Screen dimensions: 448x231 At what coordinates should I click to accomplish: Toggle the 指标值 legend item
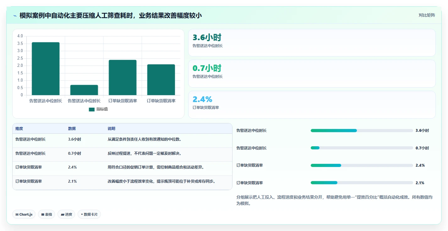click(98, 109)
